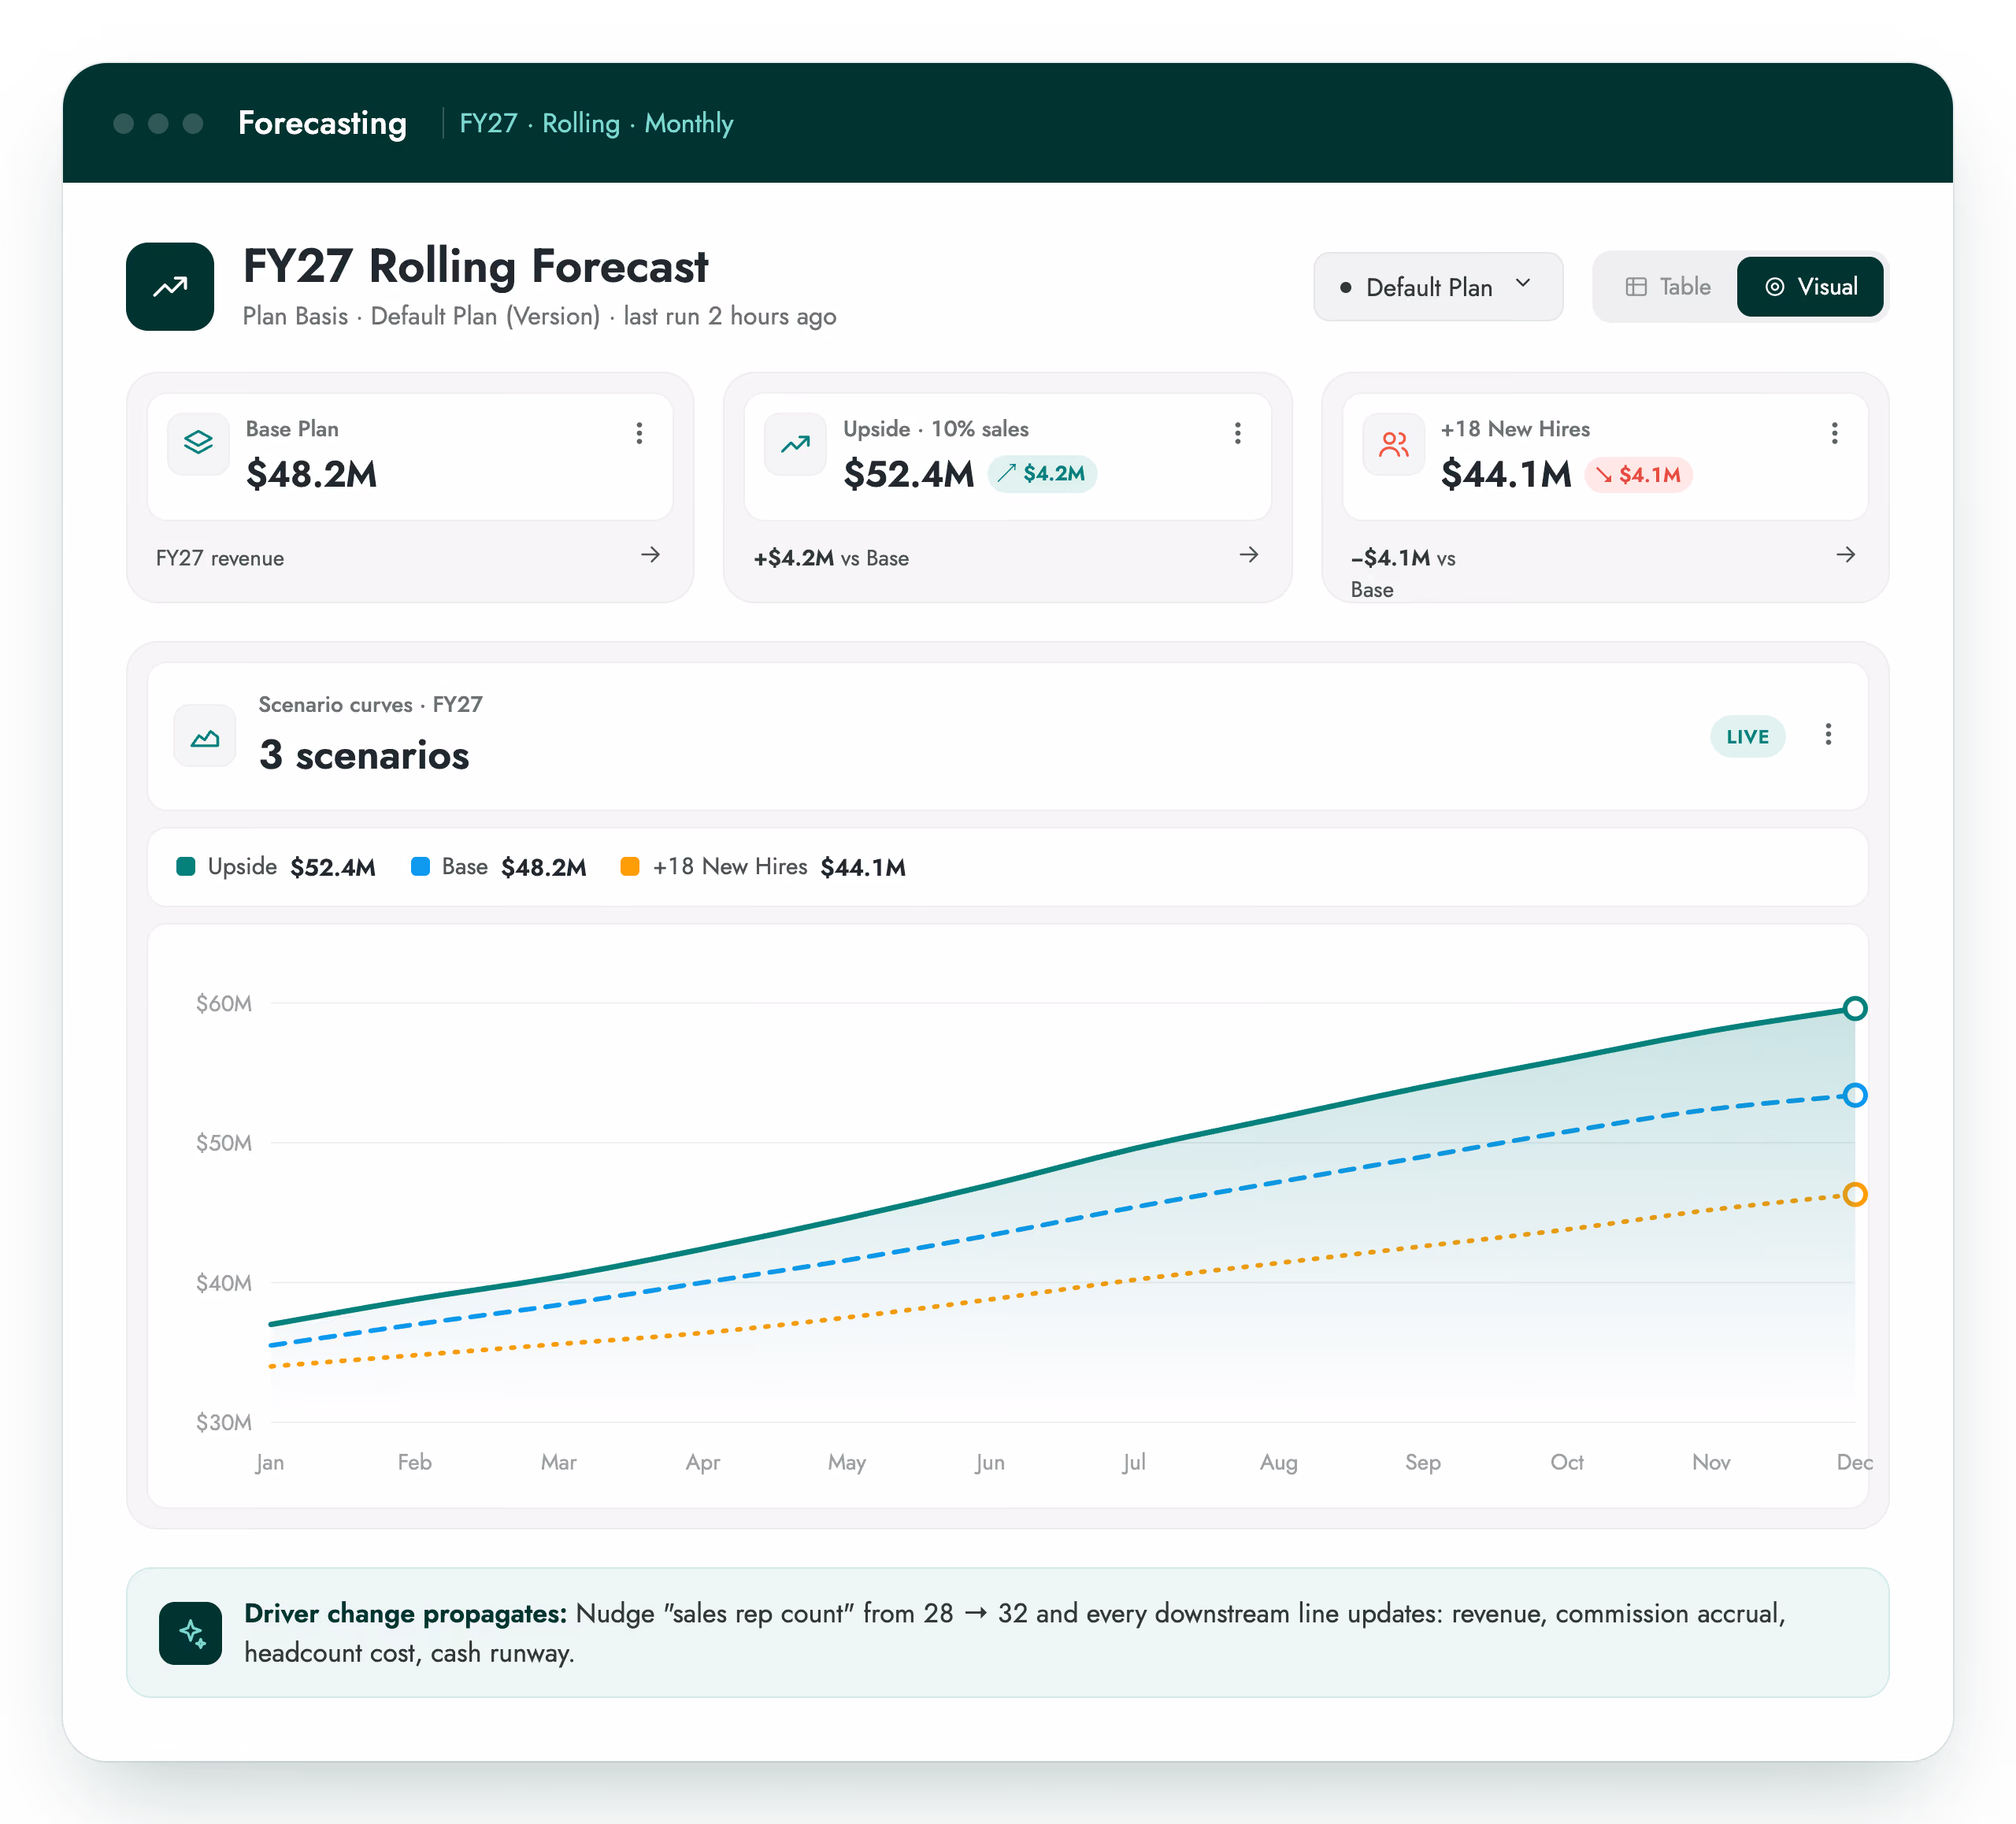Click the Monthly breadcrumb in the header
2016x1824 pixels.
(x=689, y=124)
